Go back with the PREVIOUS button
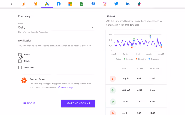 click(30, 103)
